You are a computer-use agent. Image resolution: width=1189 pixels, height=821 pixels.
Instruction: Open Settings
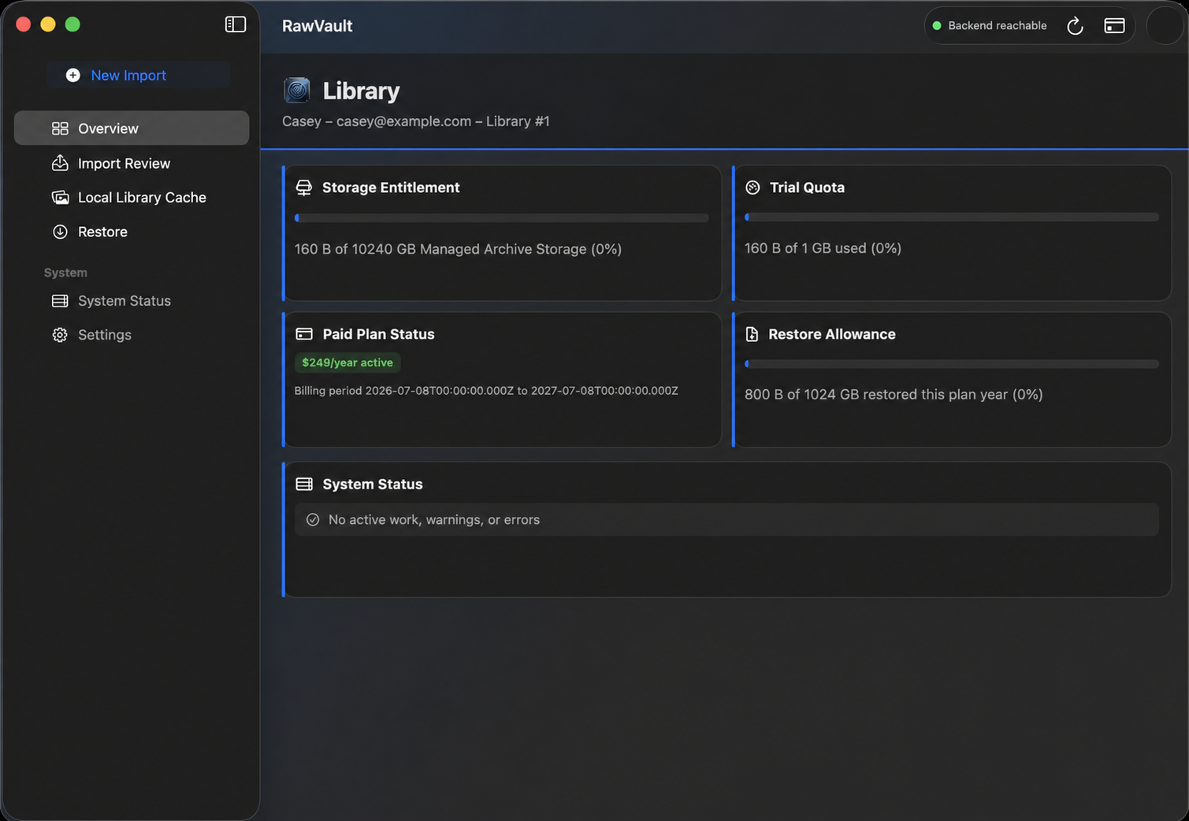(x=132, y=335)
